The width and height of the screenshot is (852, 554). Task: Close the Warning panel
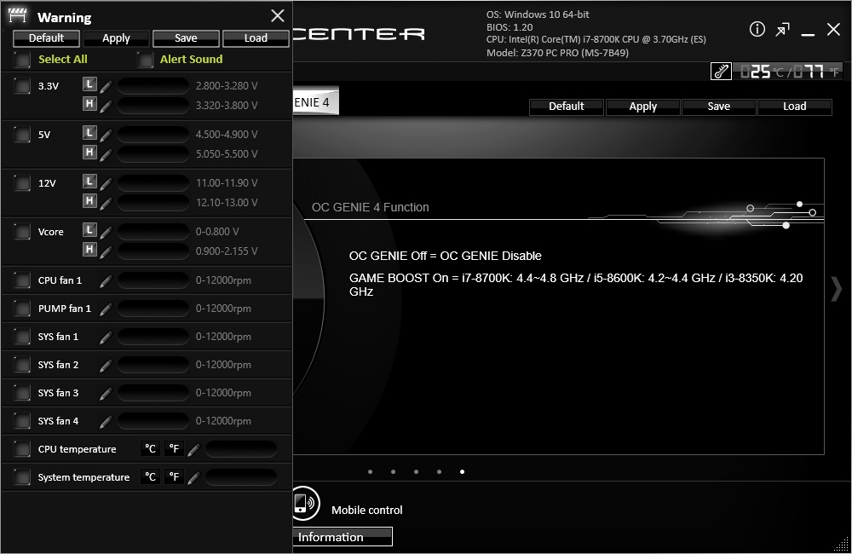(278, 15)
